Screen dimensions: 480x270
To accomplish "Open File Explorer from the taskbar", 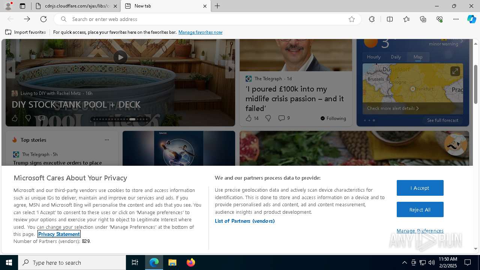I will (172, 262).
